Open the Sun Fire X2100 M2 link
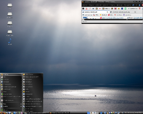The image size is (143, 114). point(113,18)
